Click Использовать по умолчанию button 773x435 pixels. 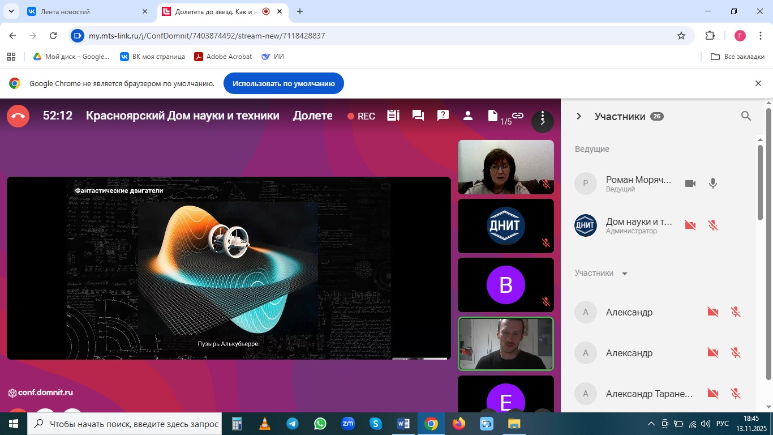click(x=284, y=83)
